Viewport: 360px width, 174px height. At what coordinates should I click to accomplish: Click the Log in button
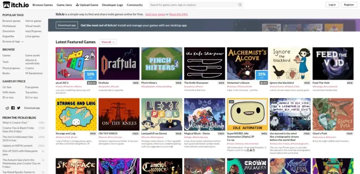coord(332,5)
